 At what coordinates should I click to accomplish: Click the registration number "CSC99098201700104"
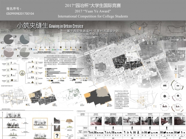tap(20, 14)
